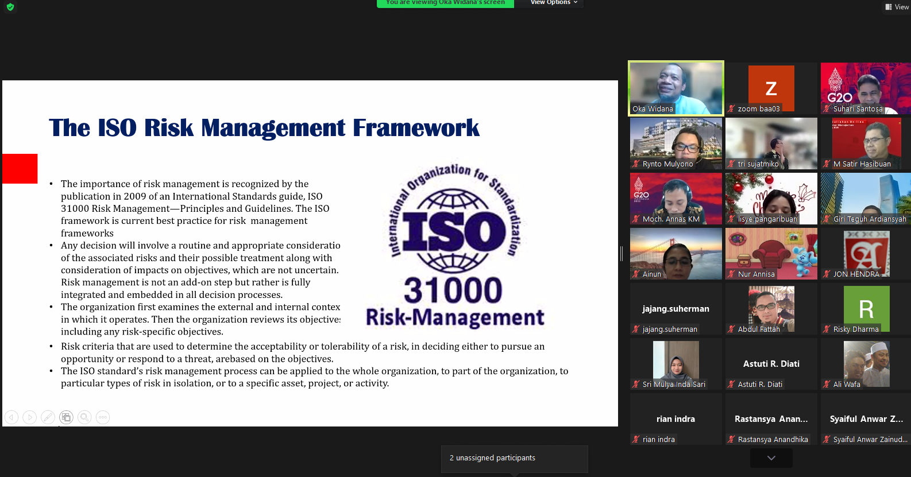
Task: Click Ali Wafa's muted microphone icon
Action: [x=827, y=384]
